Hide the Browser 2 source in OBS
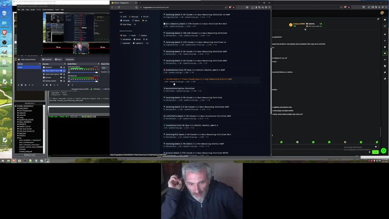 (61, 67)
